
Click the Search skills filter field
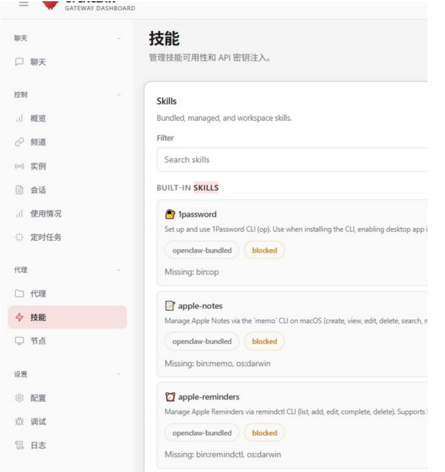point(291,160)
